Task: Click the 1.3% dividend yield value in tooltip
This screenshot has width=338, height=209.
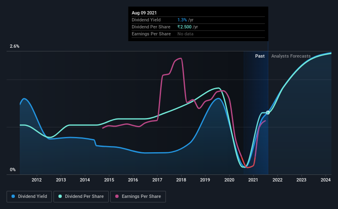Action: click(x=182, y=20)
